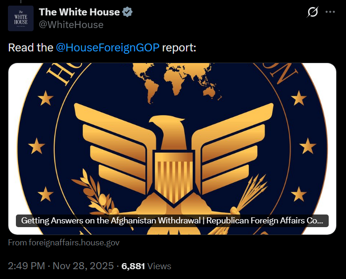Image resolution: width=346 pixels, height=279 pixels.
Task: Open the three-dot more options menu
Action: tap(330, 13)
